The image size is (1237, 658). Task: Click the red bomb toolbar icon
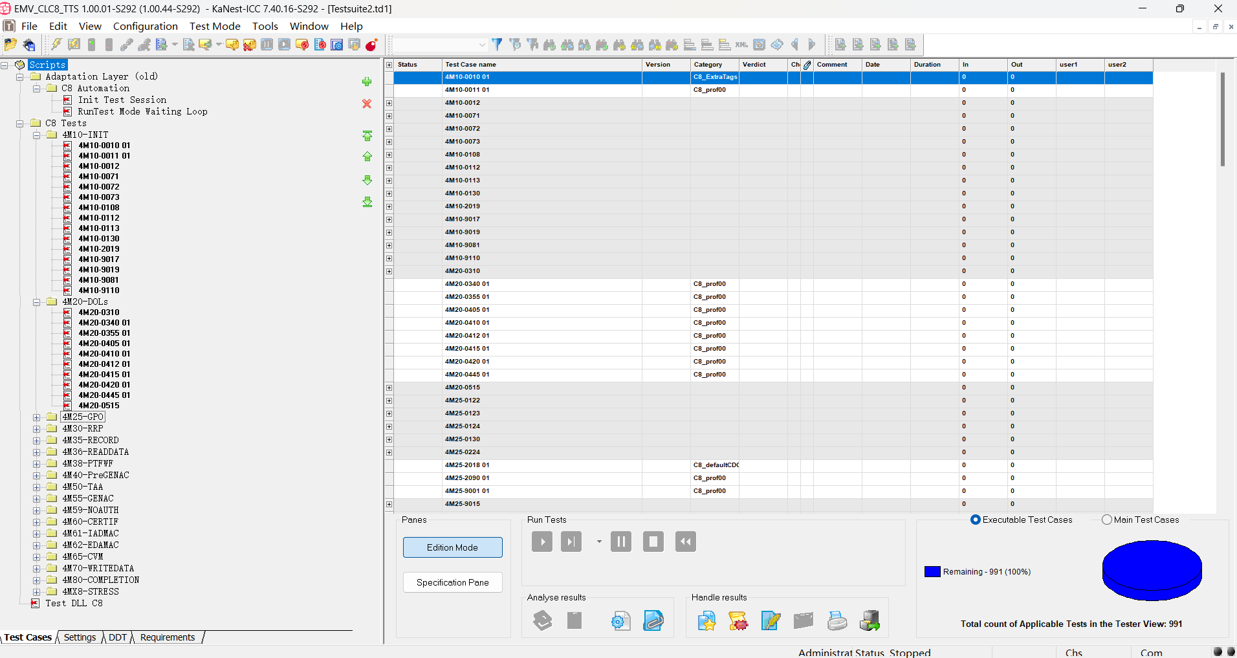(371, 45)
